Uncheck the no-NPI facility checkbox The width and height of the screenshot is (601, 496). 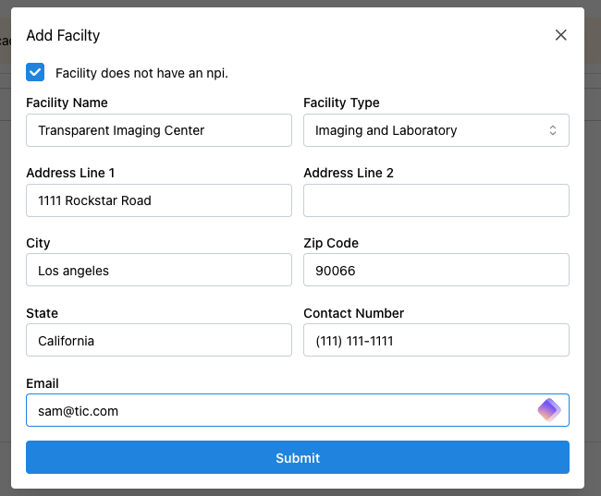pos(35,72)
